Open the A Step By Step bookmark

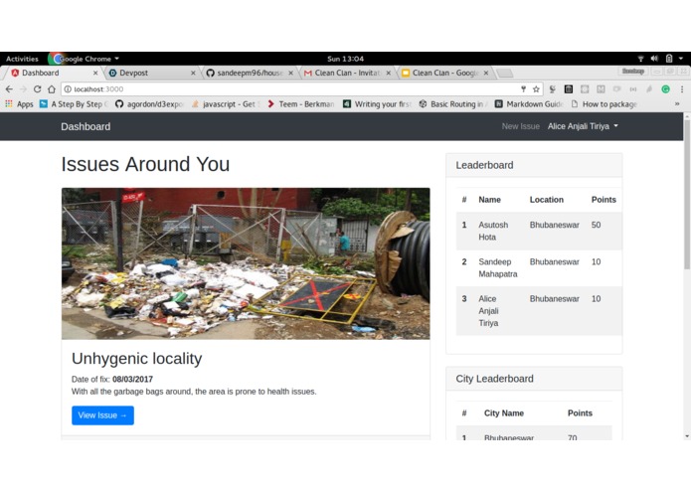[74, 104]
